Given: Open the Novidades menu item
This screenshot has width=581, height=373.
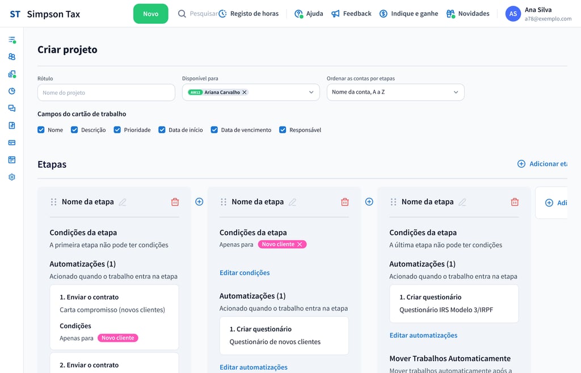Looking at the screenshot, I should (468, 14).
